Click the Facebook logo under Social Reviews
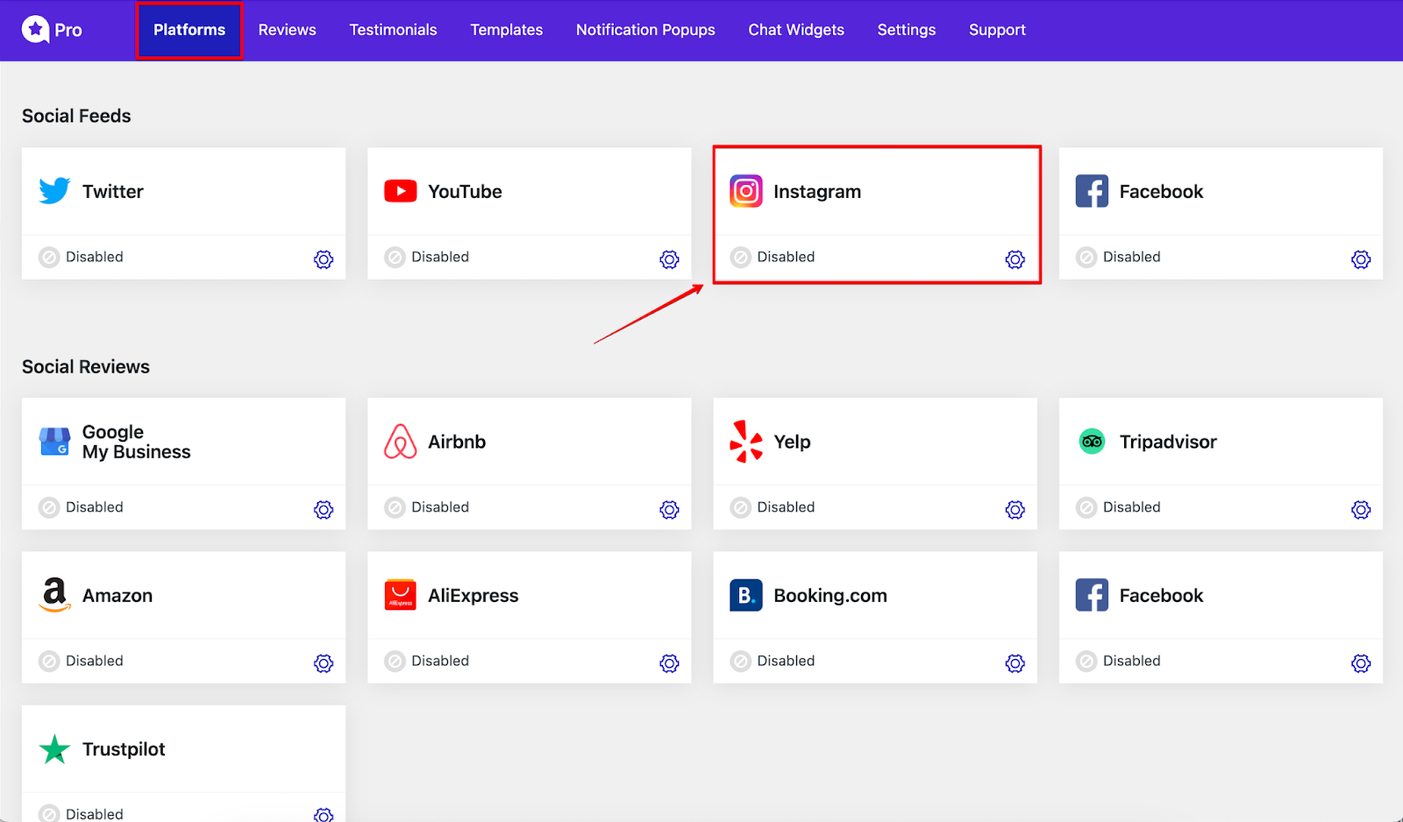This screenshot has height=822, width=1403. point(1092,595)
